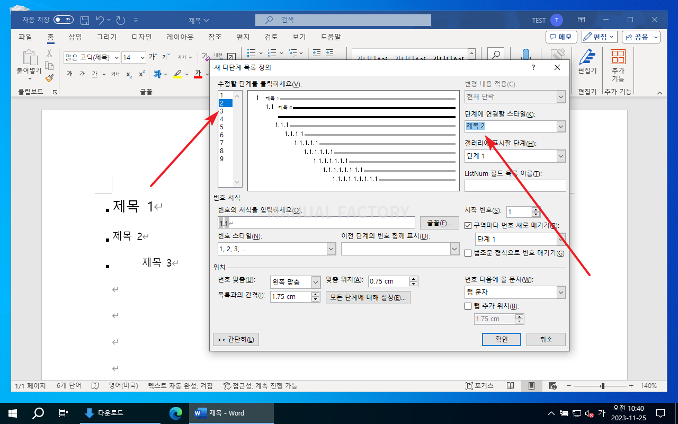This screenshot has height=424, width=678.
Task: Switch to Web Layout view icon
Action: point(552,386)
